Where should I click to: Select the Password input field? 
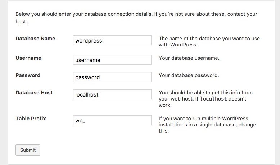click(x=112, y=77)
